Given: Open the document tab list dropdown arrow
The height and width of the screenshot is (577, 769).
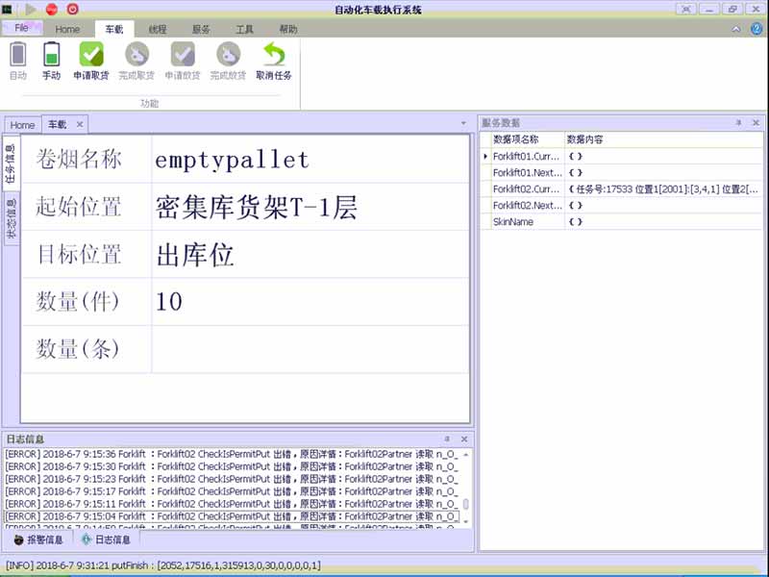Looking at the screenshot, I should (x=464, y=124).
